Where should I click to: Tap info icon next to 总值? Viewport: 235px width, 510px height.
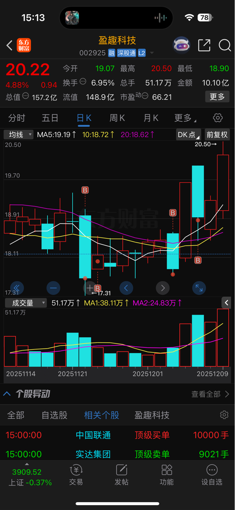click(26, 96)
